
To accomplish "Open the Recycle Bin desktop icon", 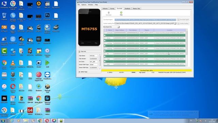I will [4, 15].
